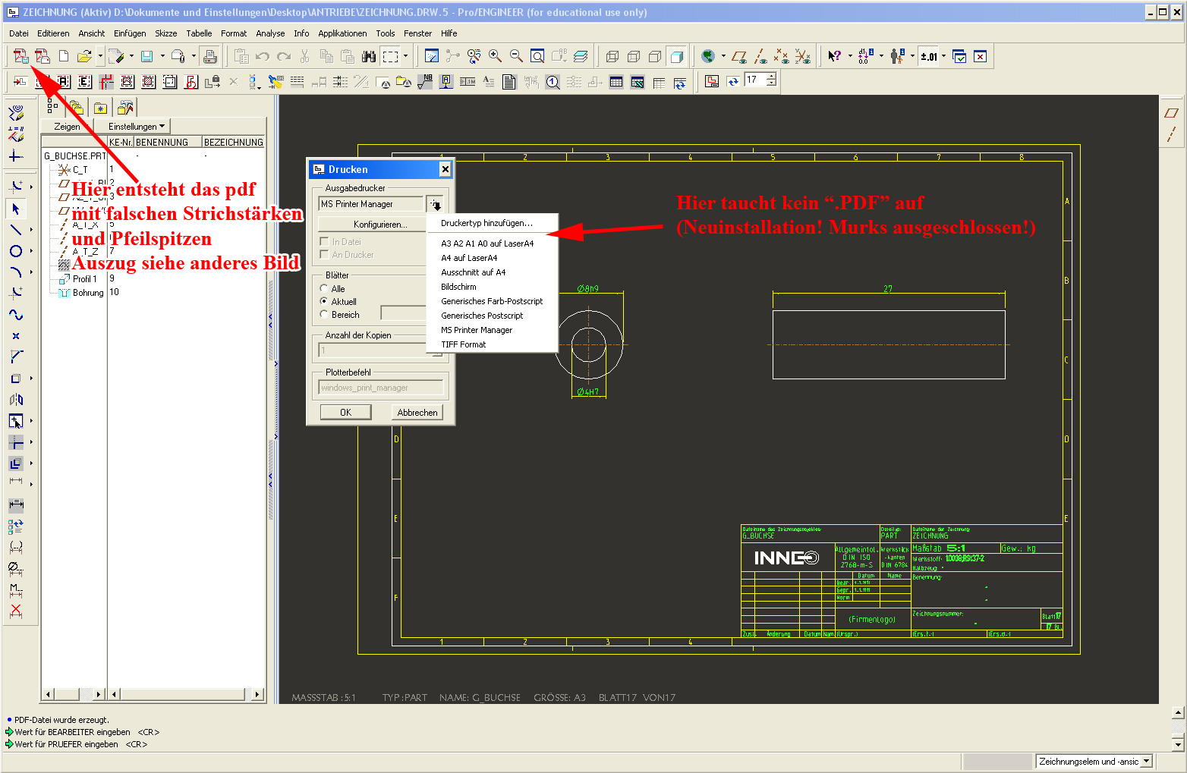Click the model tree horizontal scrollbar right arrow
1187x773 pixels.
click(x=257, y=694)
